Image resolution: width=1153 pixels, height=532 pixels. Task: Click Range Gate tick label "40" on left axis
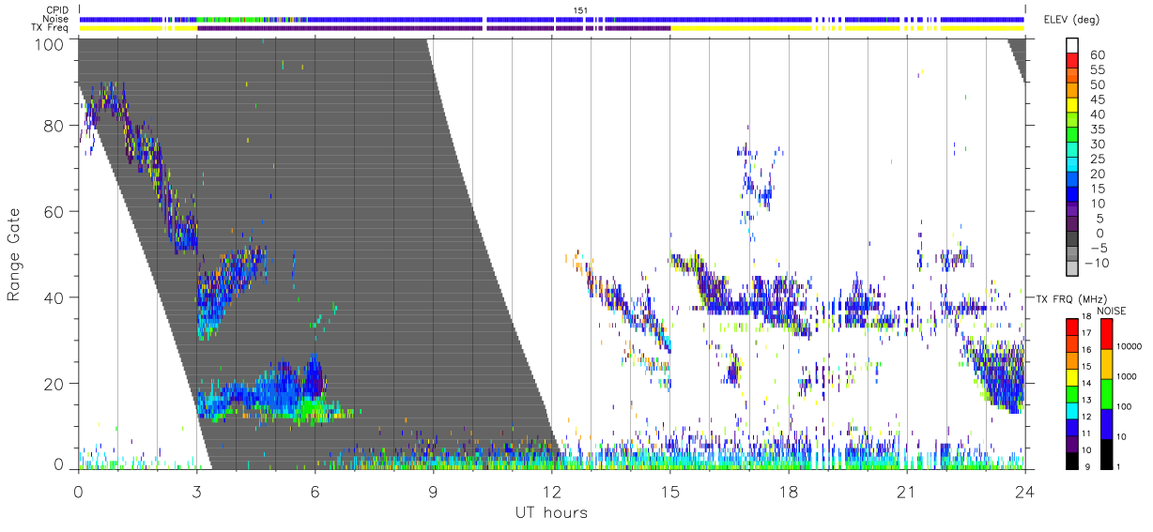(x=54, y=297)
